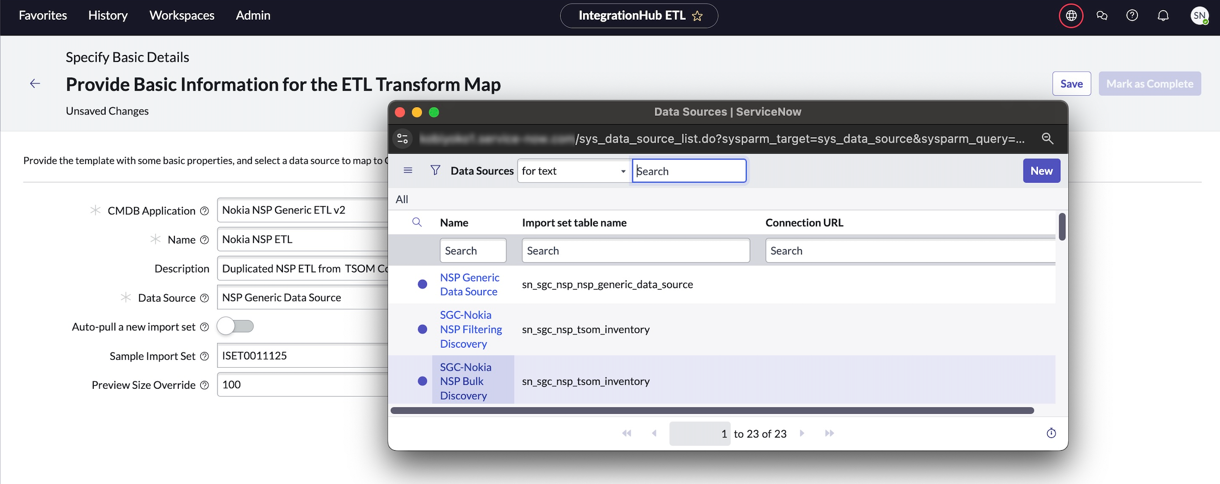Preview the SGC-Nokia NSP Bulk Discovery record

[x=422, y=381]
